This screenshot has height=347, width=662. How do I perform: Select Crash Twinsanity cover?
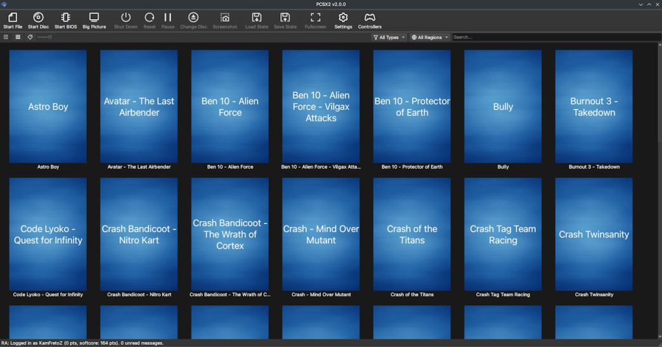click(x=594, y=234)
